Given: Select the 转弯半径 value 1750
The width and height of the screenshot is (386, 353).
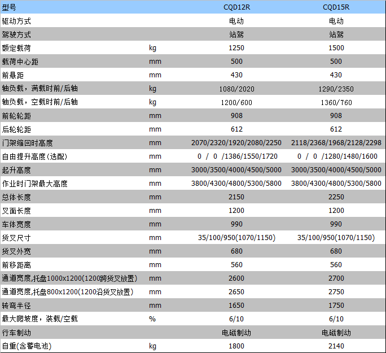Looking at the screenshot, I should tap(336, 305).
